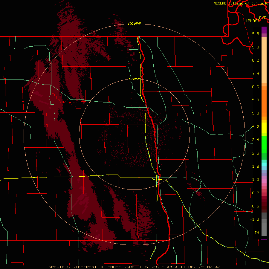Viewport: 269px width, 269px height.
Task: Click the 9.0 value on color scale
Action: (x=256, y=47)
